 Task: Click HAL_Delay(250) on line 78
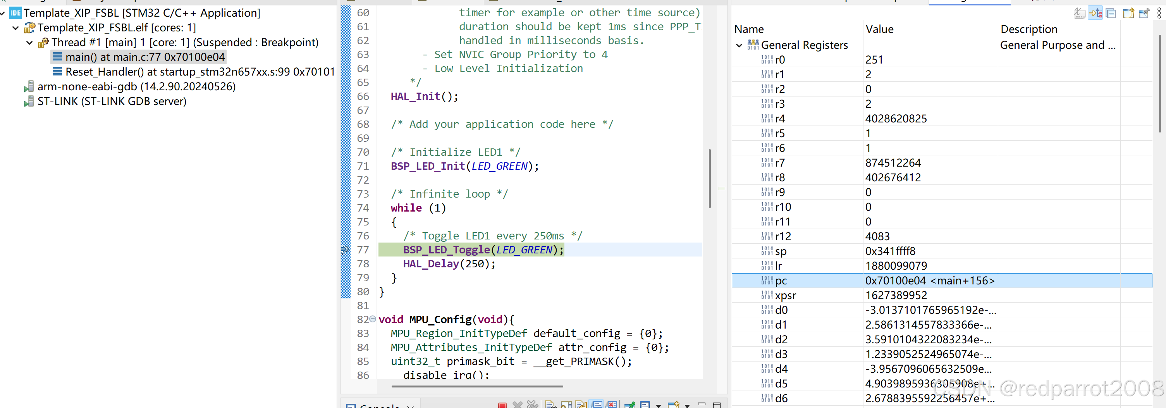tap(449, 264)
